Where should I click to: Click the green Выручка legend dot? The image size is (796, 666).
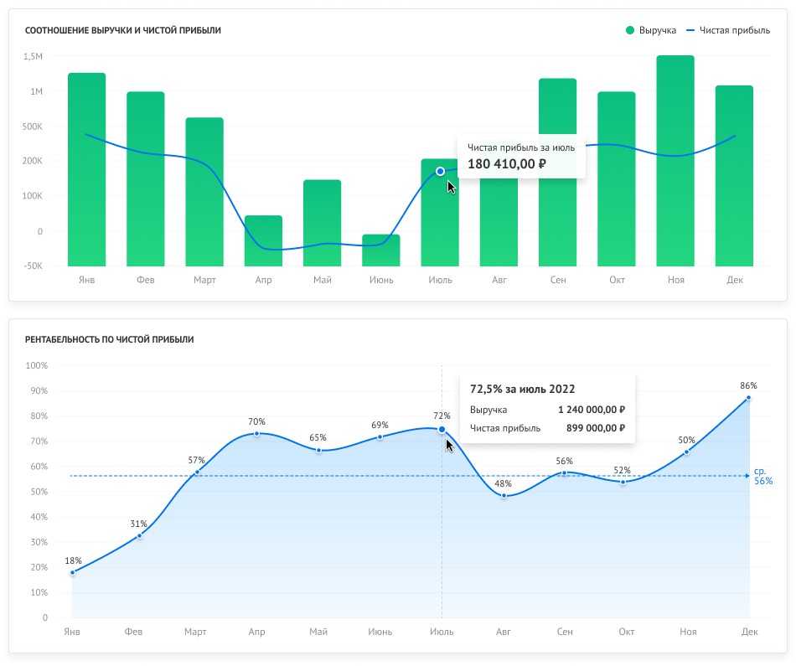pos(630,30)
